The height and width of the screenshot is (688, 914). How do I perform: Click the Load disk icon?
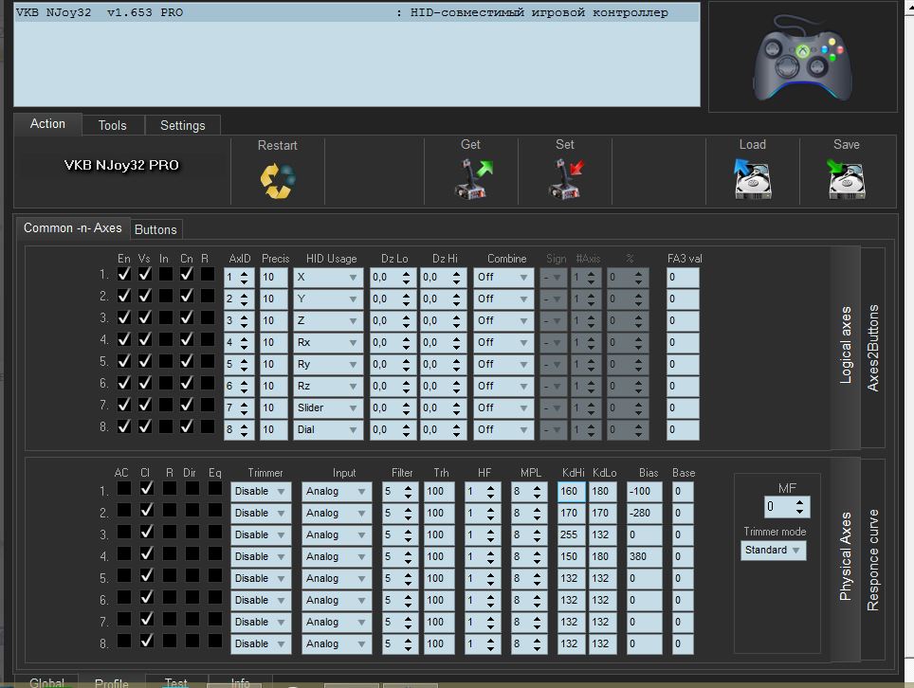point(752,178)
